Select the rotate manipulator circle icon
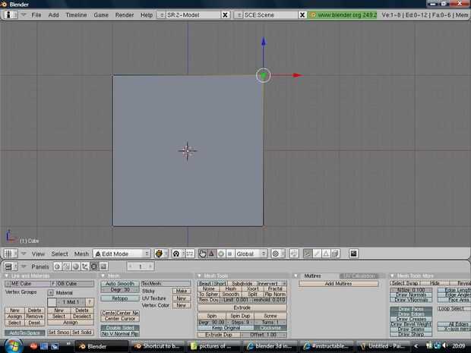 221,254
